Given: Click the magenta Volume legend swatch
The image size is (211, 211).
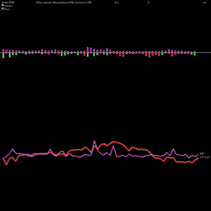Looking at the screenshot, I should 3,5.
